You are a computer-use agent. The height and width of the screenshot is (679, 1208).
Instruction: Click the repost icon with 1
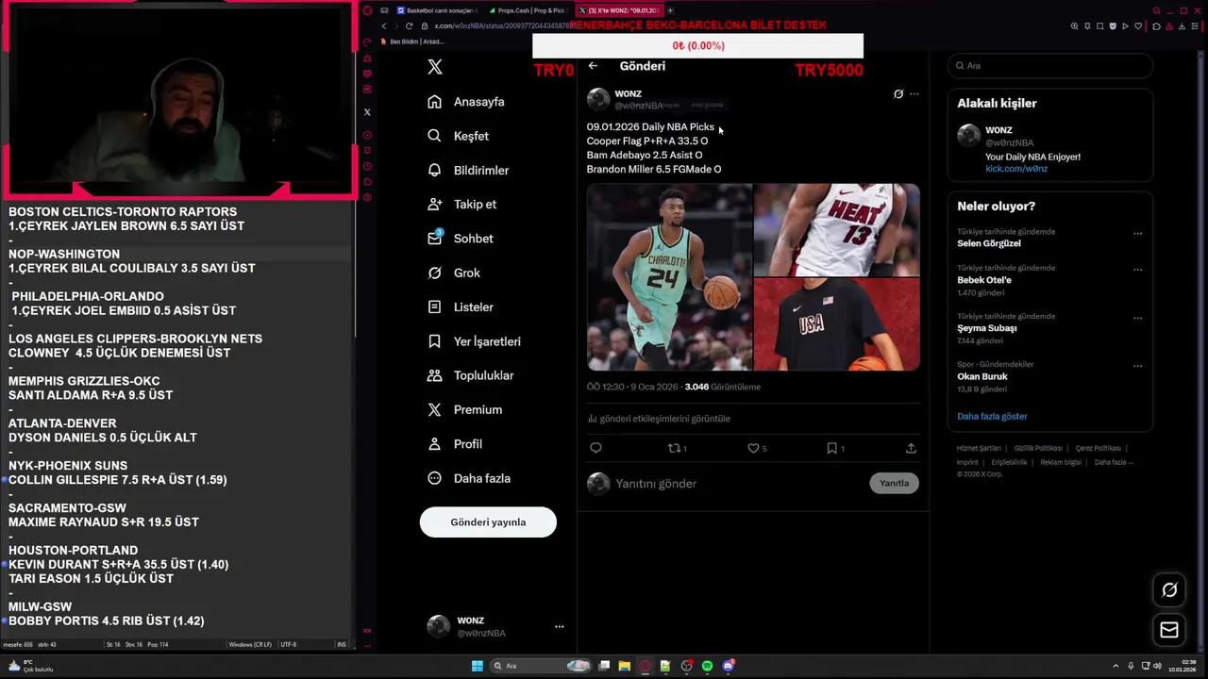[677, 449]
